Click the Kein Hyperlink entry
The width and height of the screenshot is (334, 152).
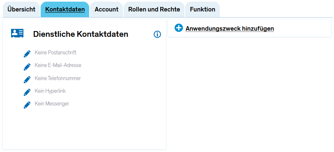[x=50, y=91]
